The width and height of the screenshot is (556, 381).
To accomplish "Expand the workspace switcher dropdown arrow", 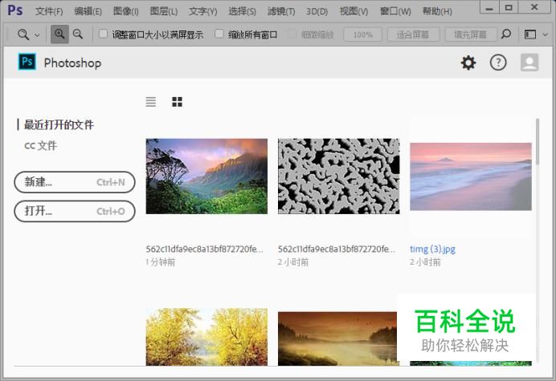I will 546,34.
